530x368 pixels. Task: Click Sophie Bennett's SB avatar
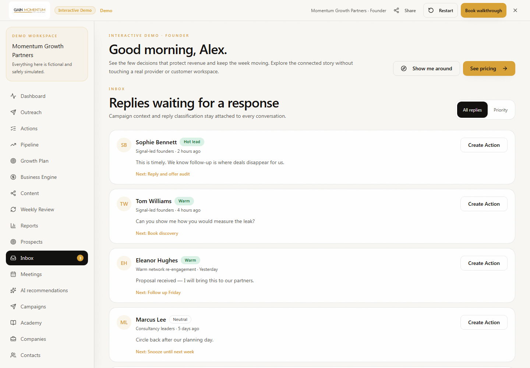click(x=124, y=145)
